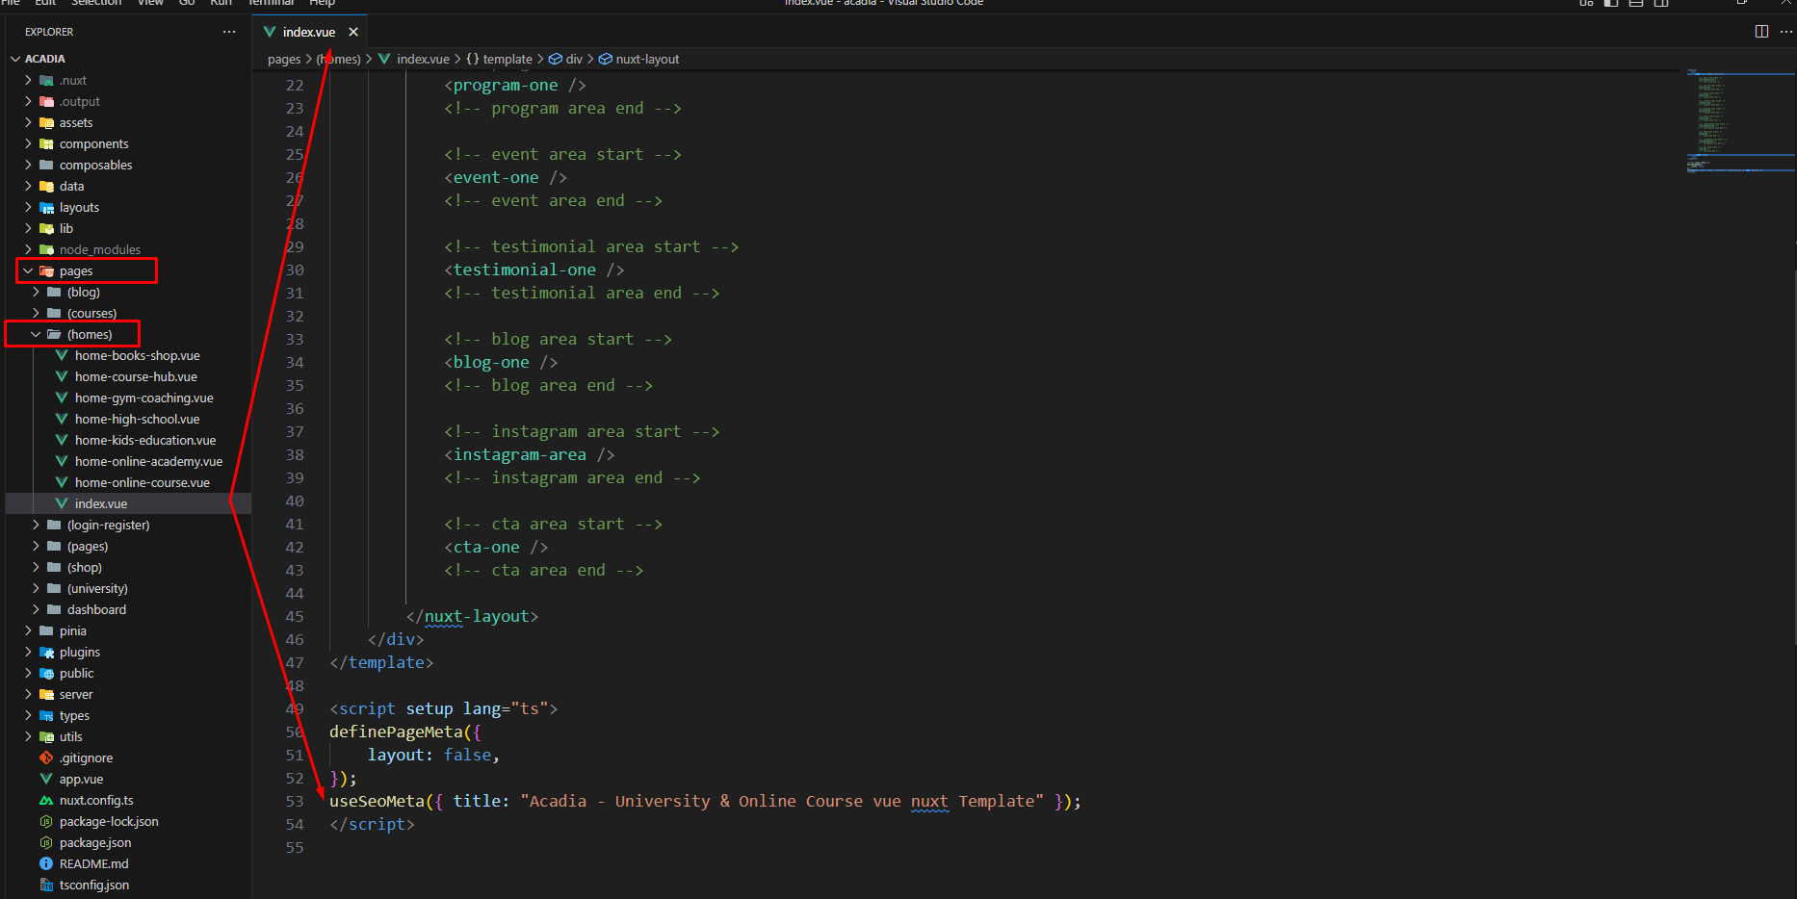Click the Split Editor Right icon
The image size is (1797, 899).
point(1761,32)
